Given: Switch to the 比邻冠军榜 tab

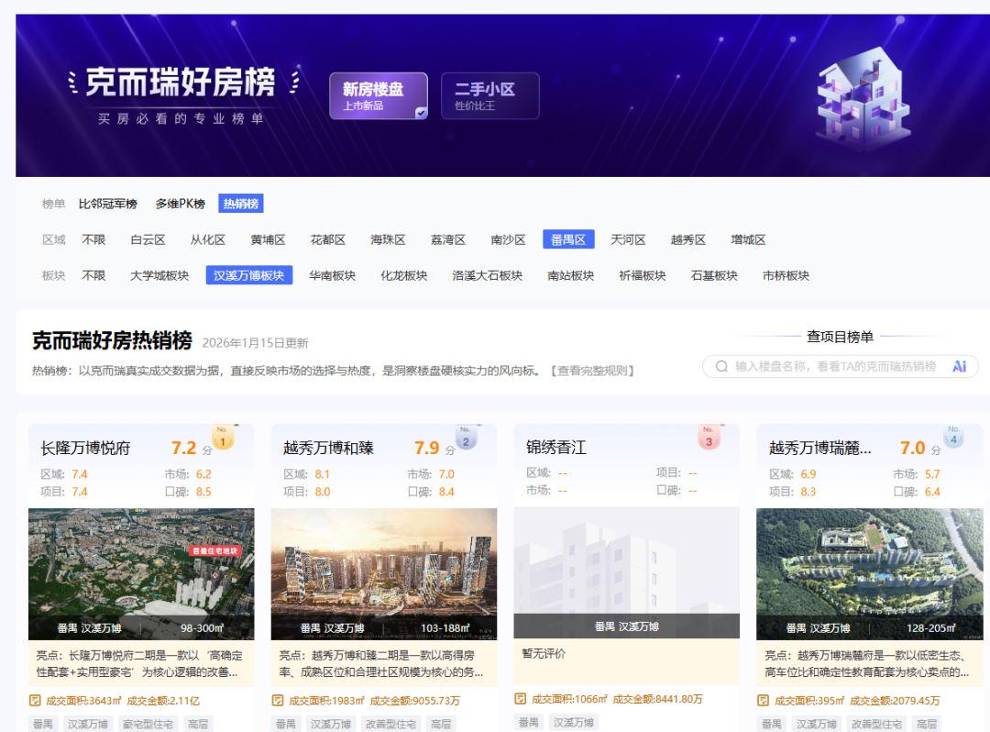Looking at the screenshot, I should point(107,204).
